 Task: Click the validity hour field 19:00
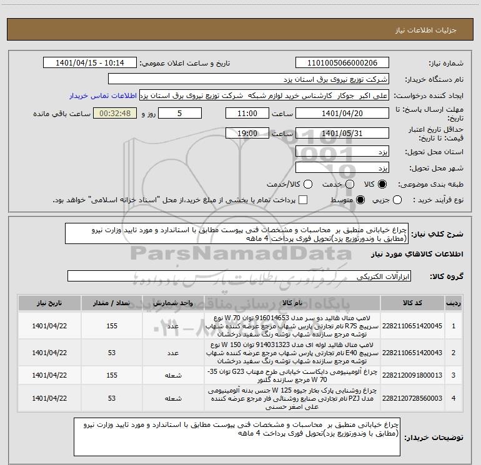point(247,134)
